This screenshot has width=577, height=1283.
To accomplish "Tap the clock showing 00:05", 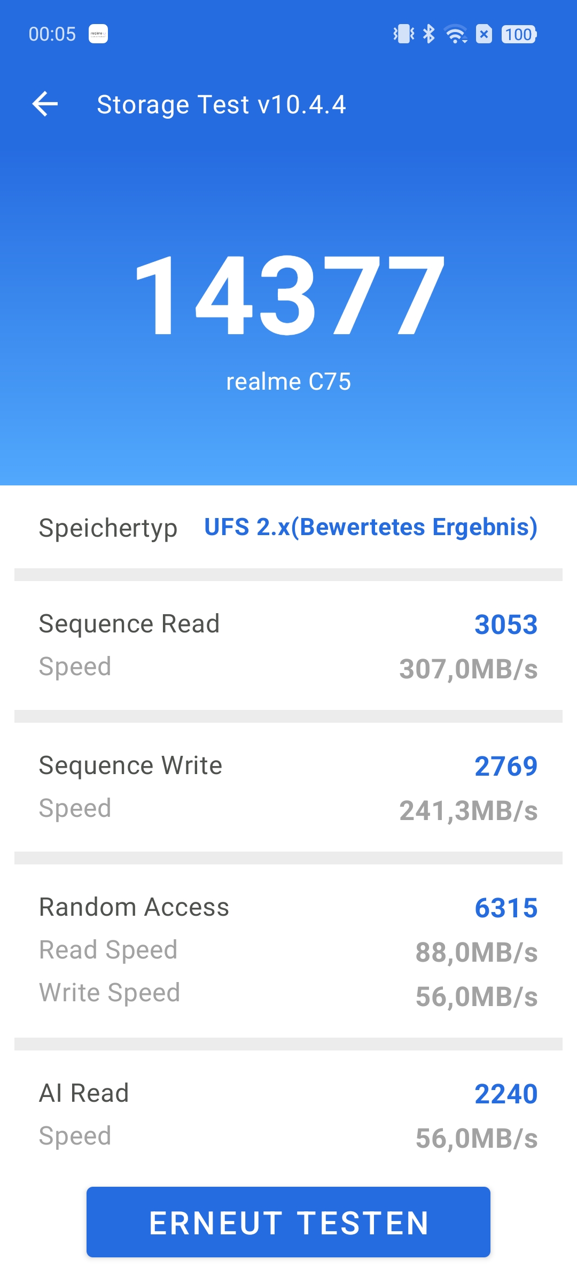I will (x=52, y=34).
